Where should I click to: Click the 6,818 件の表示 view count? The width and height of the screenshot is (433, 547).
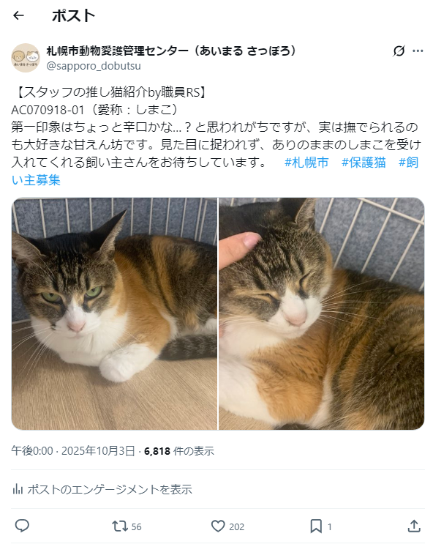click(179, 451)
